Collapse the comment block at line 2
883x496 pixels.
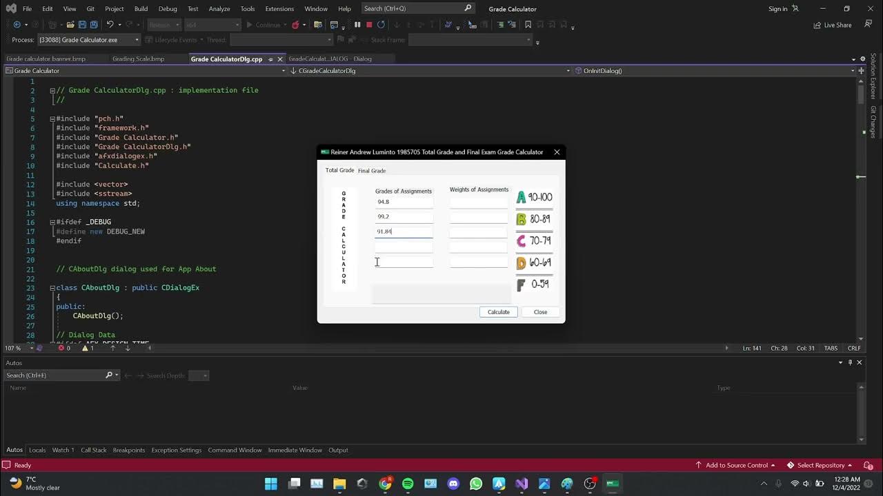[52, 90]
